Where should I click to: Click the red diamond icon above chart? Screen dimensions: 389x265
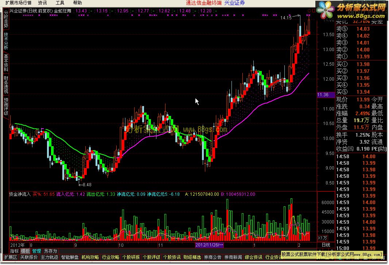[309, 11]
